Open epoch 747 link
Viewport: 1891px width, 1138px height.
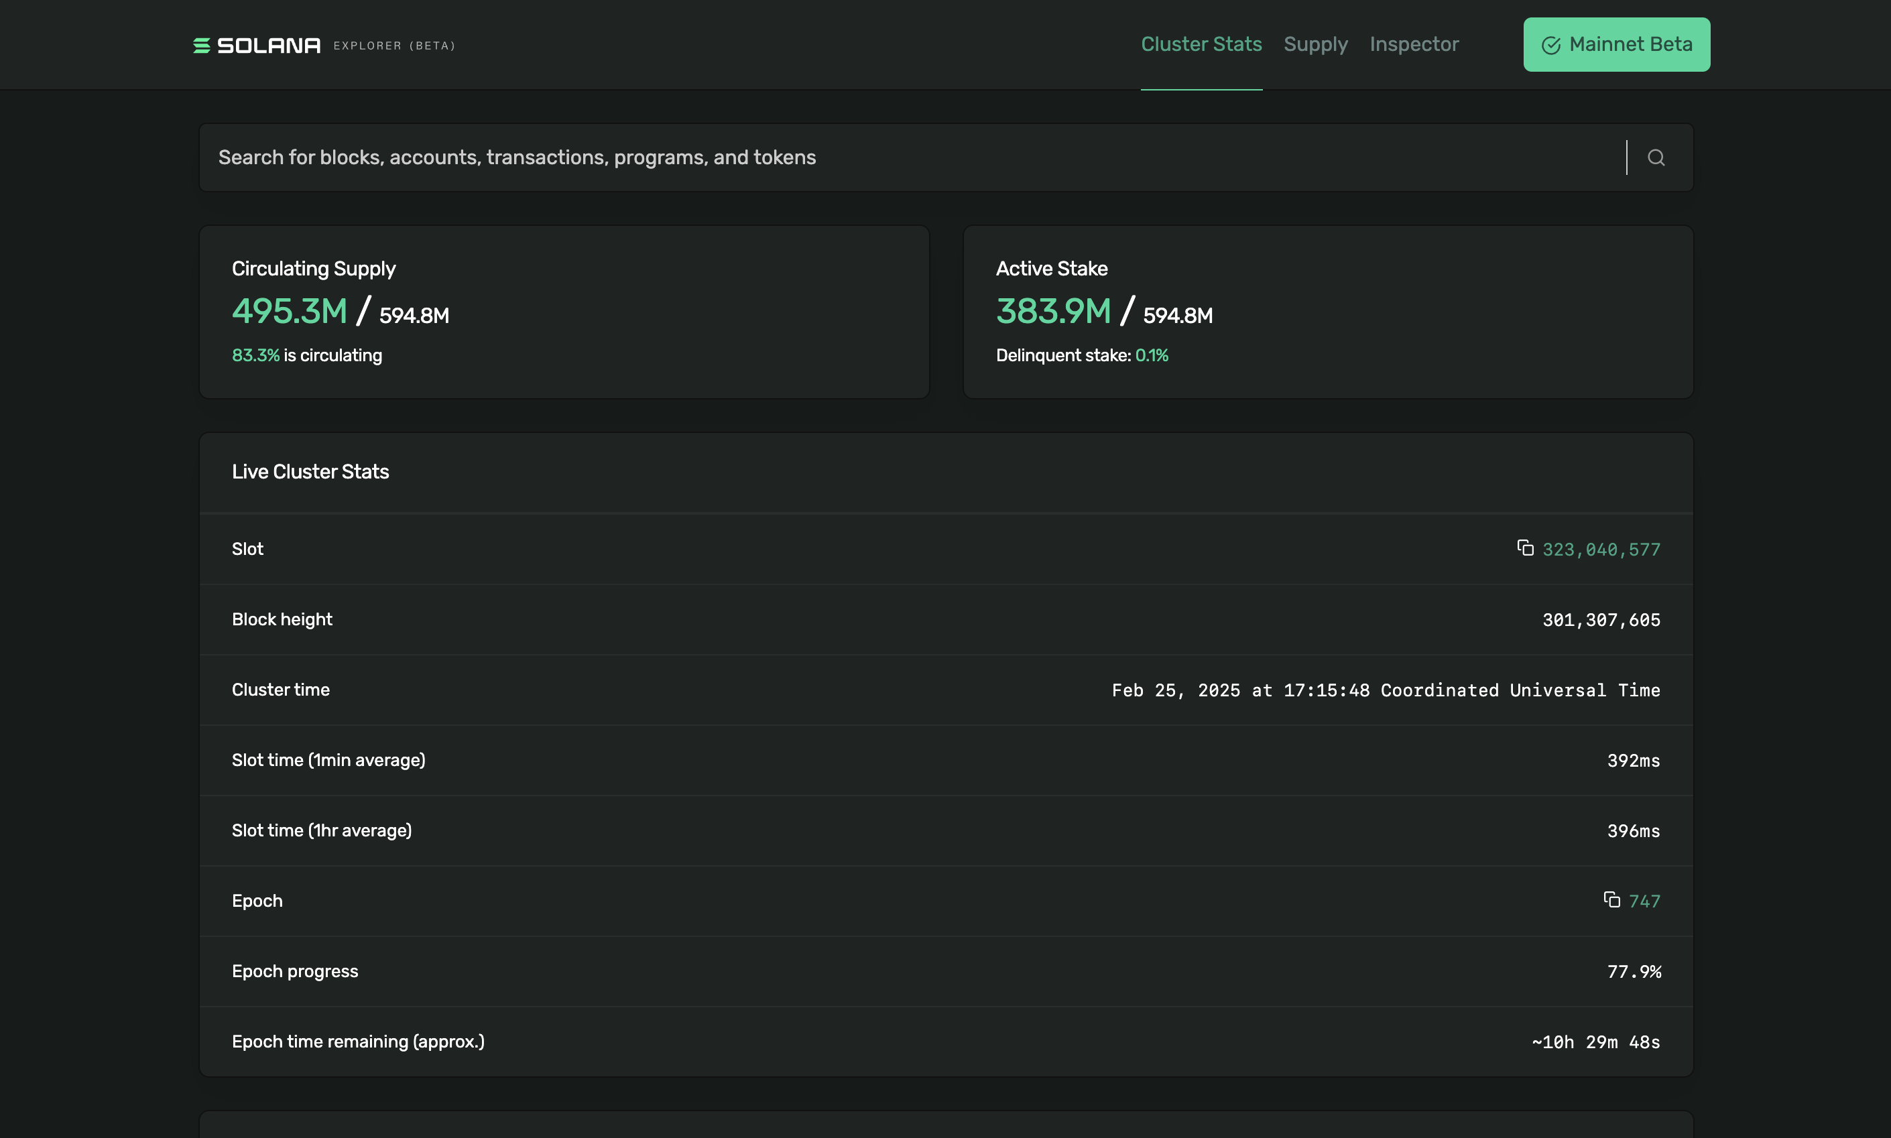click(x=1644, y=902)
